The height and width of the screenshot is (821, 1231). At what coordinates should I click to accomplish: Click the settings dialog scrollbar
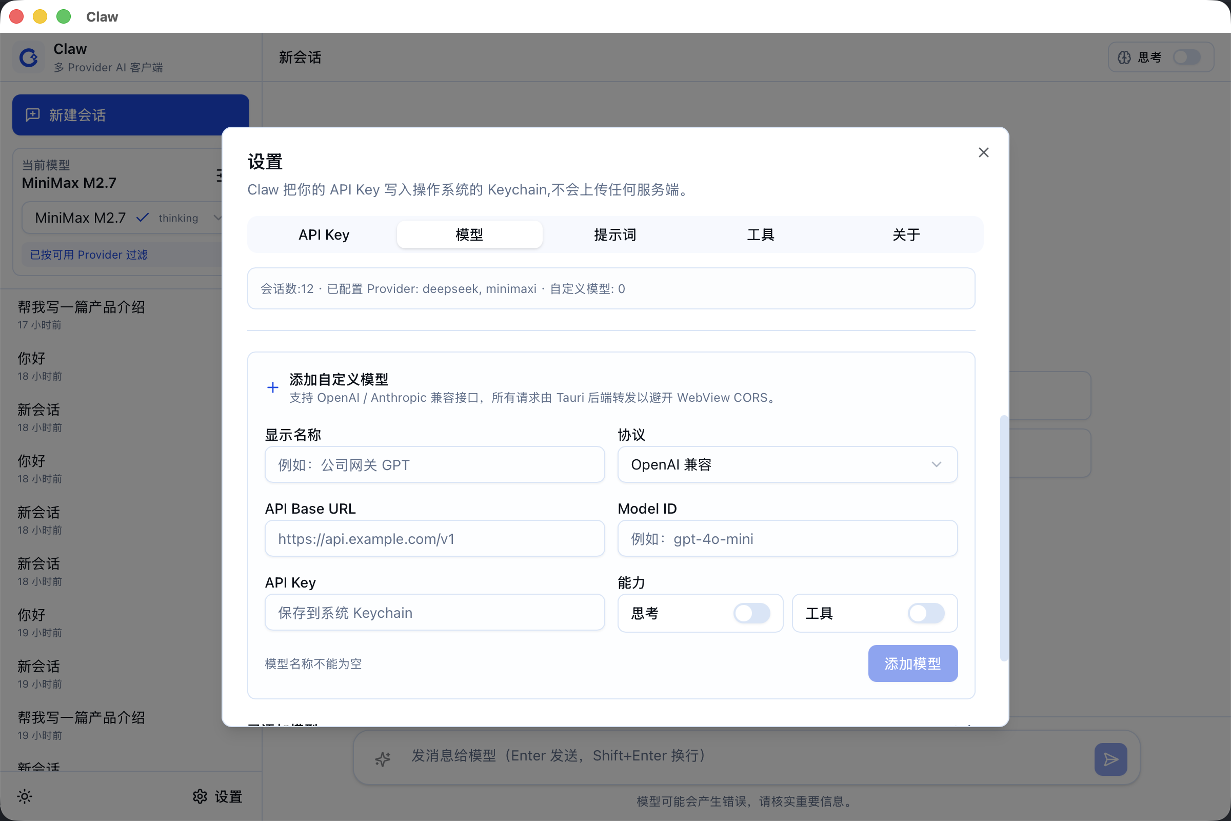pyautogui.click(x=1003, y=538)
